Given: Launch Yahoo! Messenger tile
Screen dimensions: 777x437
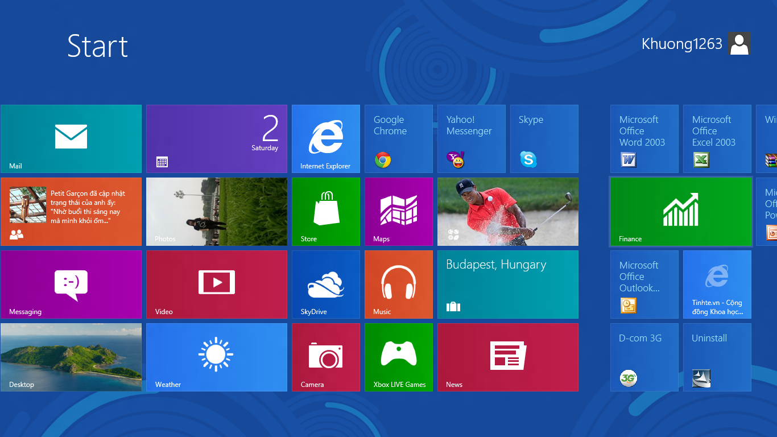Looking at the screenshot, I should tap(472, 139).
